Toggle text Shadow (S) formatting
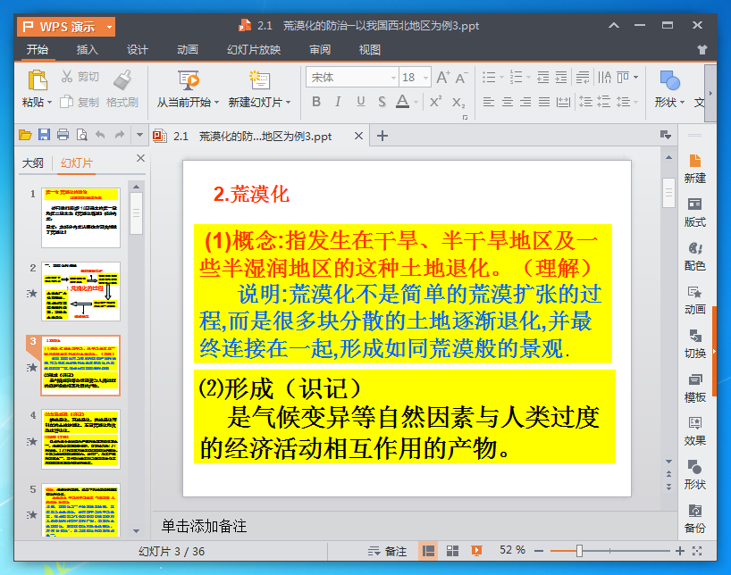This screenshot has height=575, width=731. point(382,102)
